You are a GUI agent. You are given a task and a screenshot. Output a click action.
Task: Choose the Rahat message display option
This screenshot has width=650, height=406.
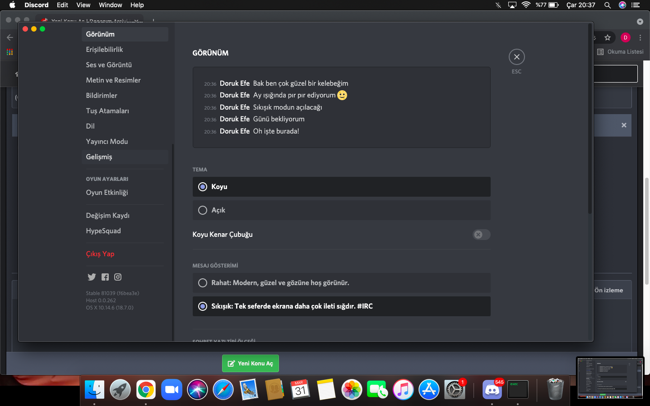(341, 283)
